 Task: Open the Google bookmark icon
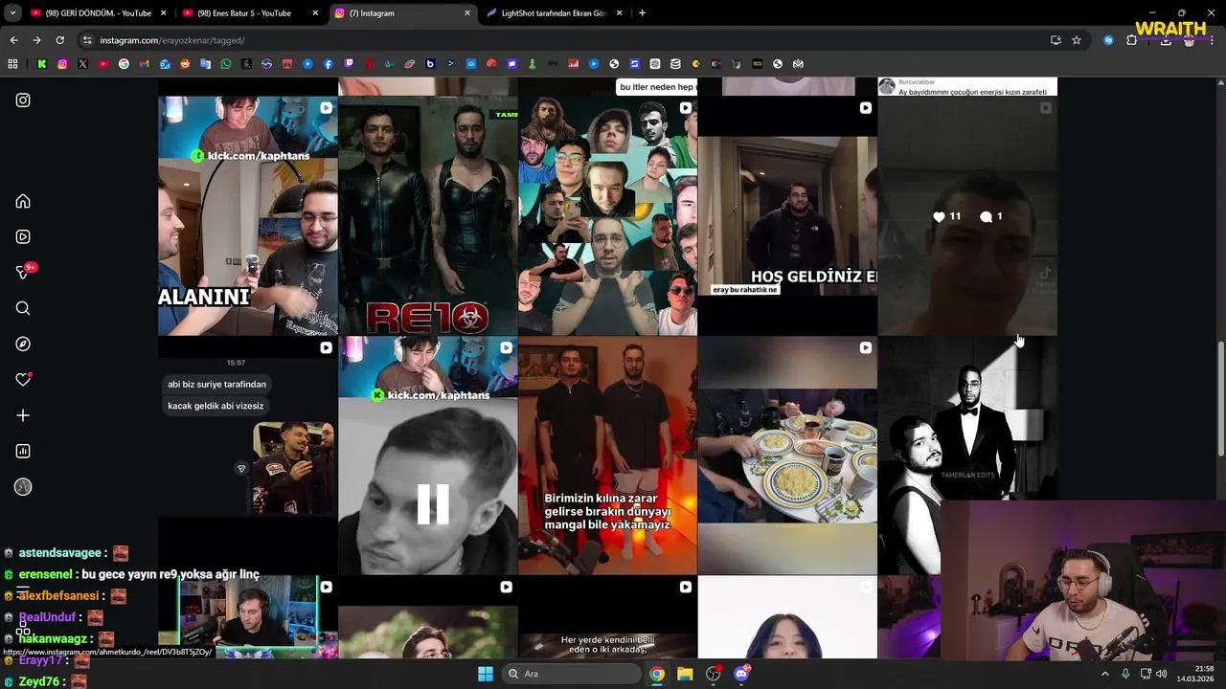click(x=124, y=64)
